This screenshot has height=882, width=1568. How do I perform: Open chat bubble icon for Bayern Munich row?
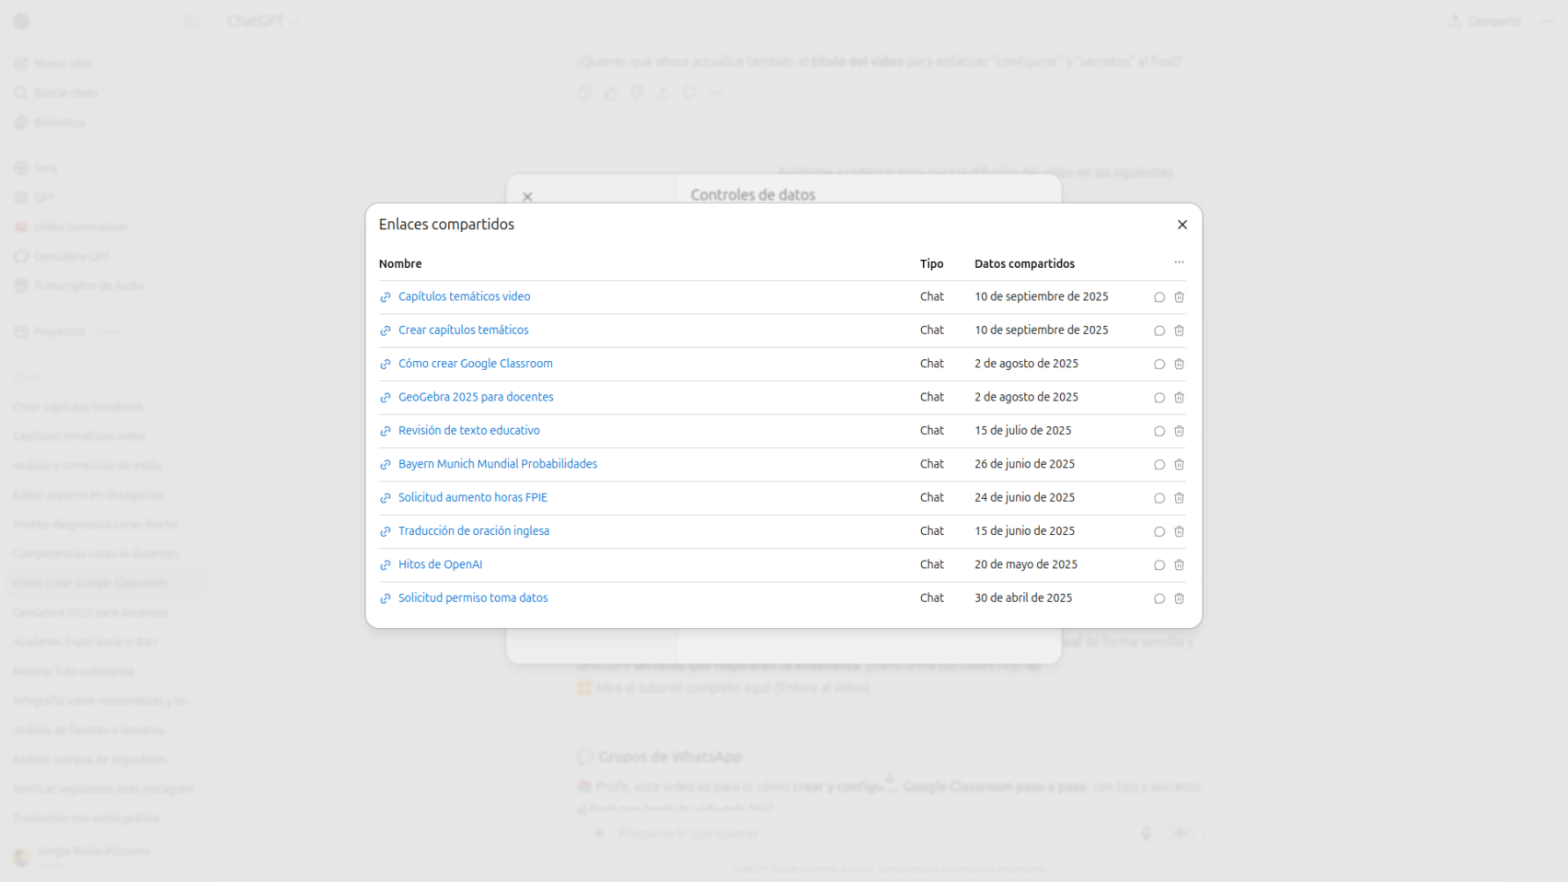1159,465
